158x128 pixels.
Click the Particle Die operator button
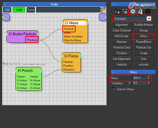pyautogui.click(x=143, y=47)
